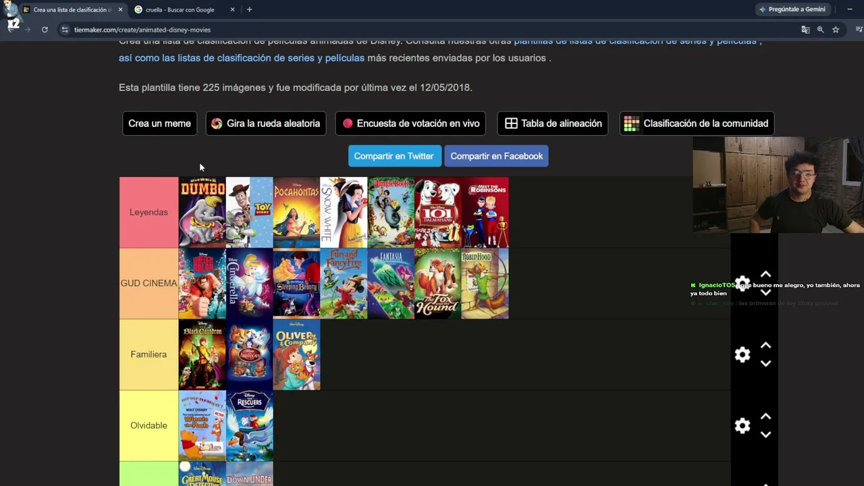Open settings gear for Olvidable row
The image size is (864, 486).
pyautogui.click(x=742, y=425)
